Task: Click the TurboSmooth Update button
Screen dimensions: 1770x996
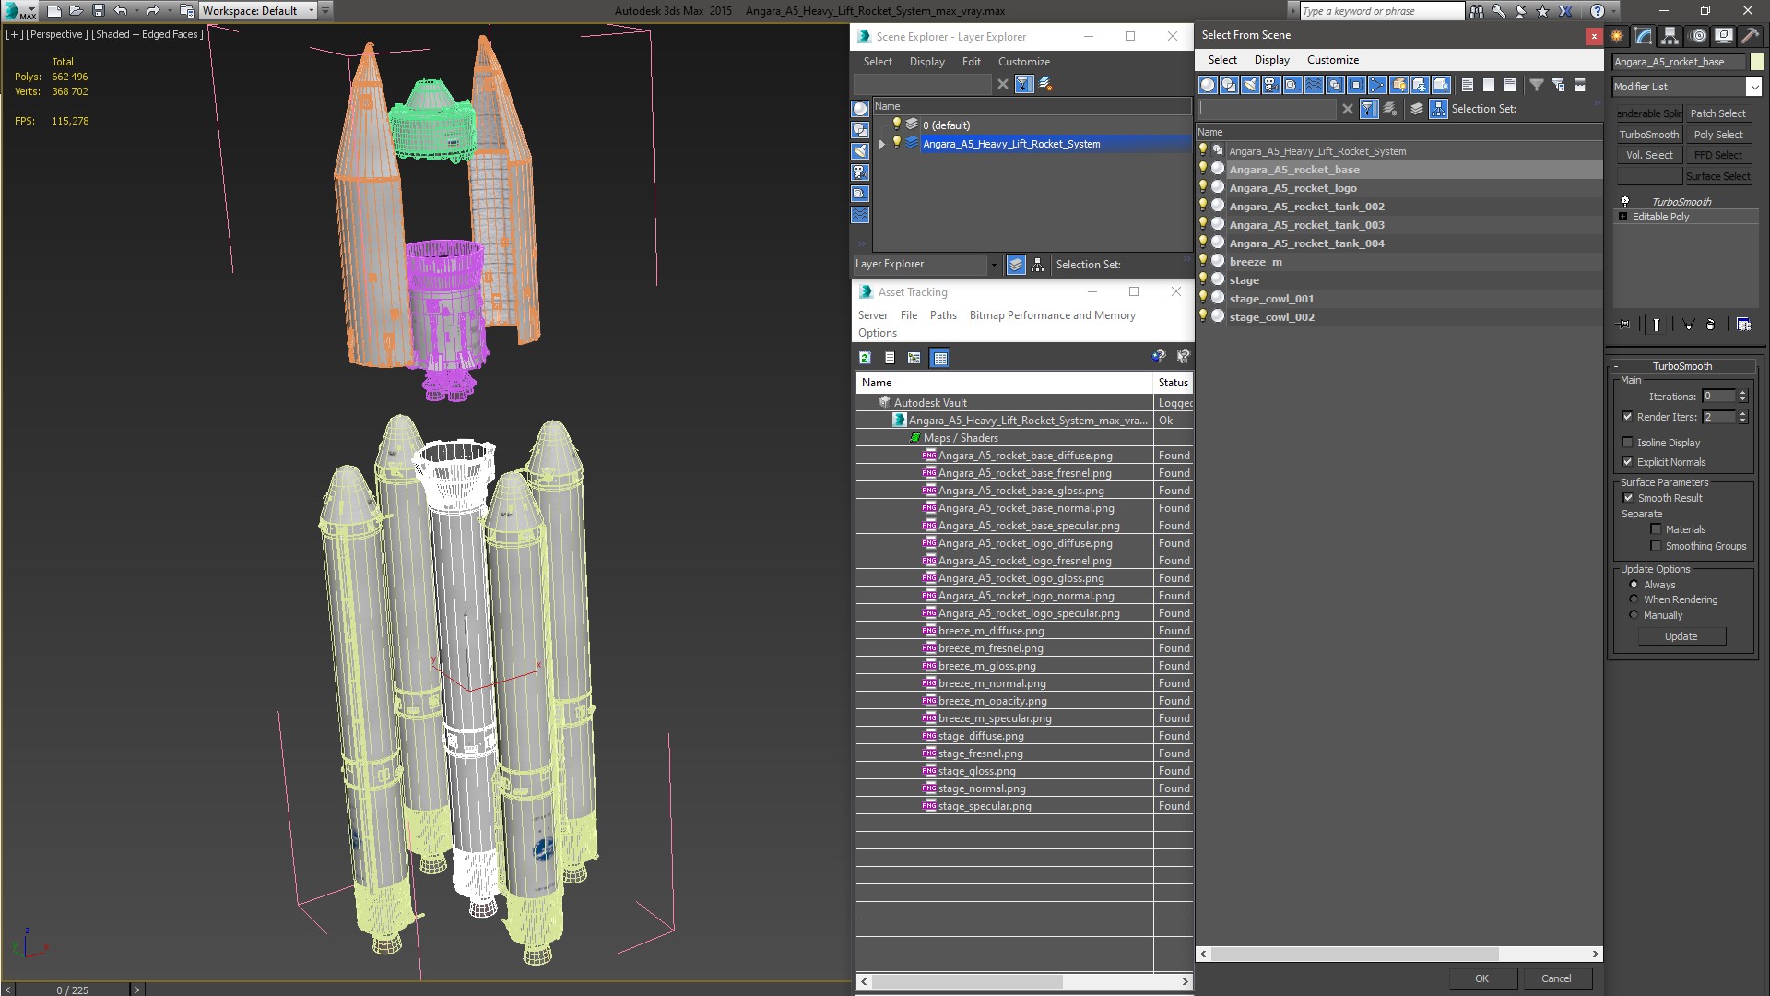Action: pyautogui.click(x=1681, y=636)
